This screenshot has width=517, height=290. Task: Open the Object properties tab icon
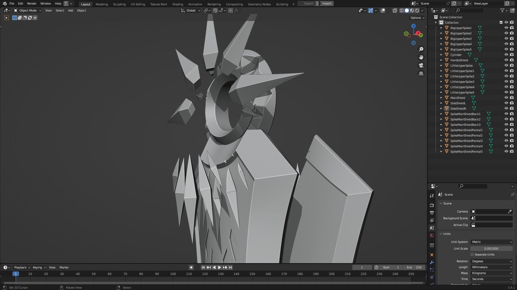click(x=432, y=255)
